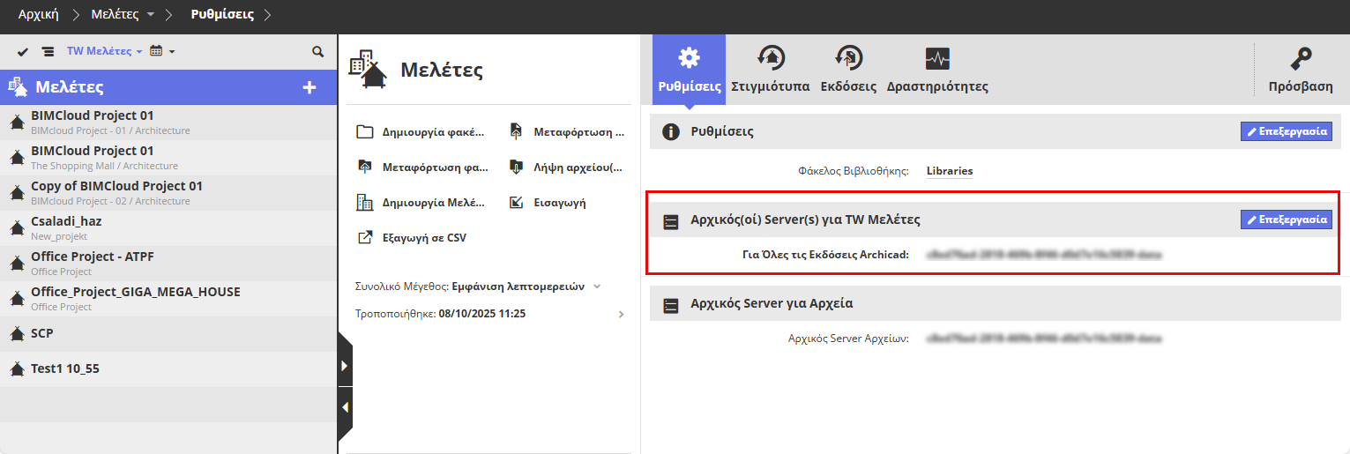The height and width of the screenshot is (454, 1350).
Task: Open the Εκδόσεις versions panel
Action: coord(848,70)
